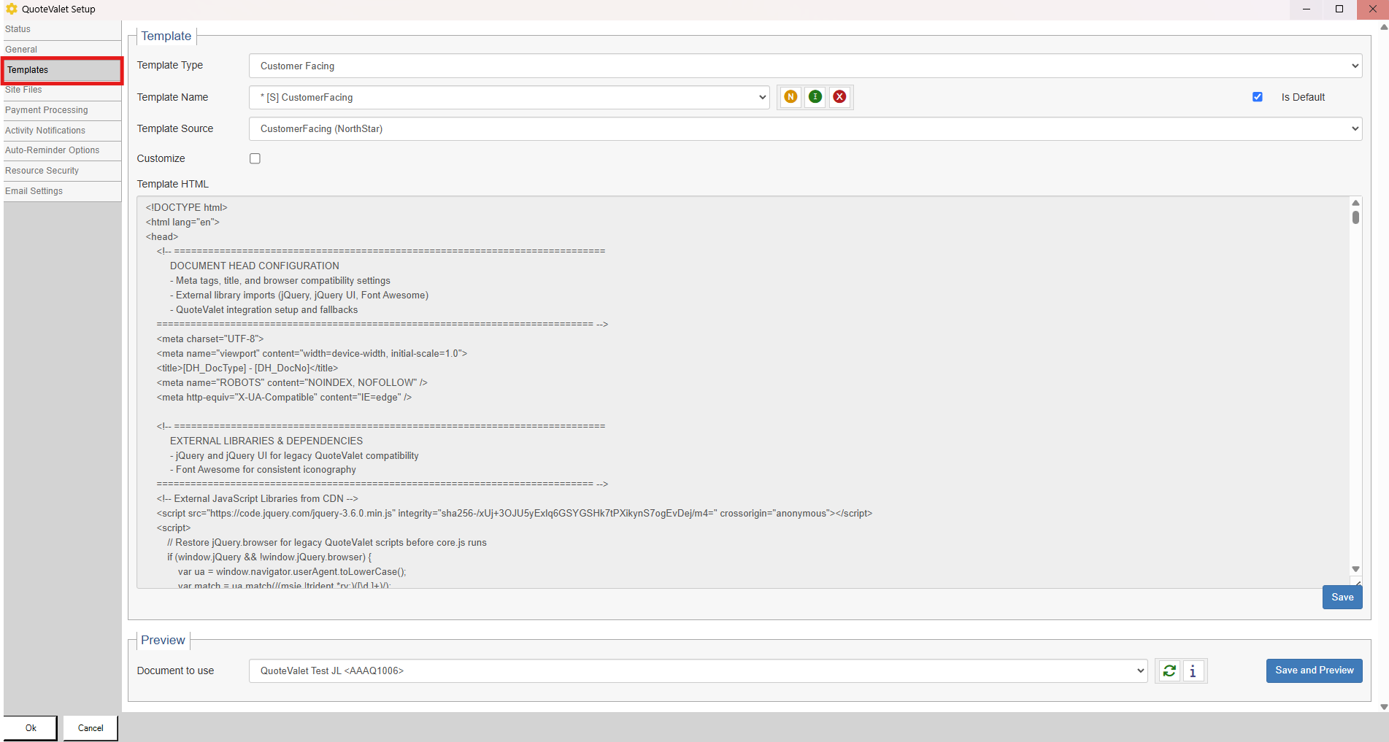1389x742 pixels.
Task: Click the orange N new template icon
Action: click(790, 97)
